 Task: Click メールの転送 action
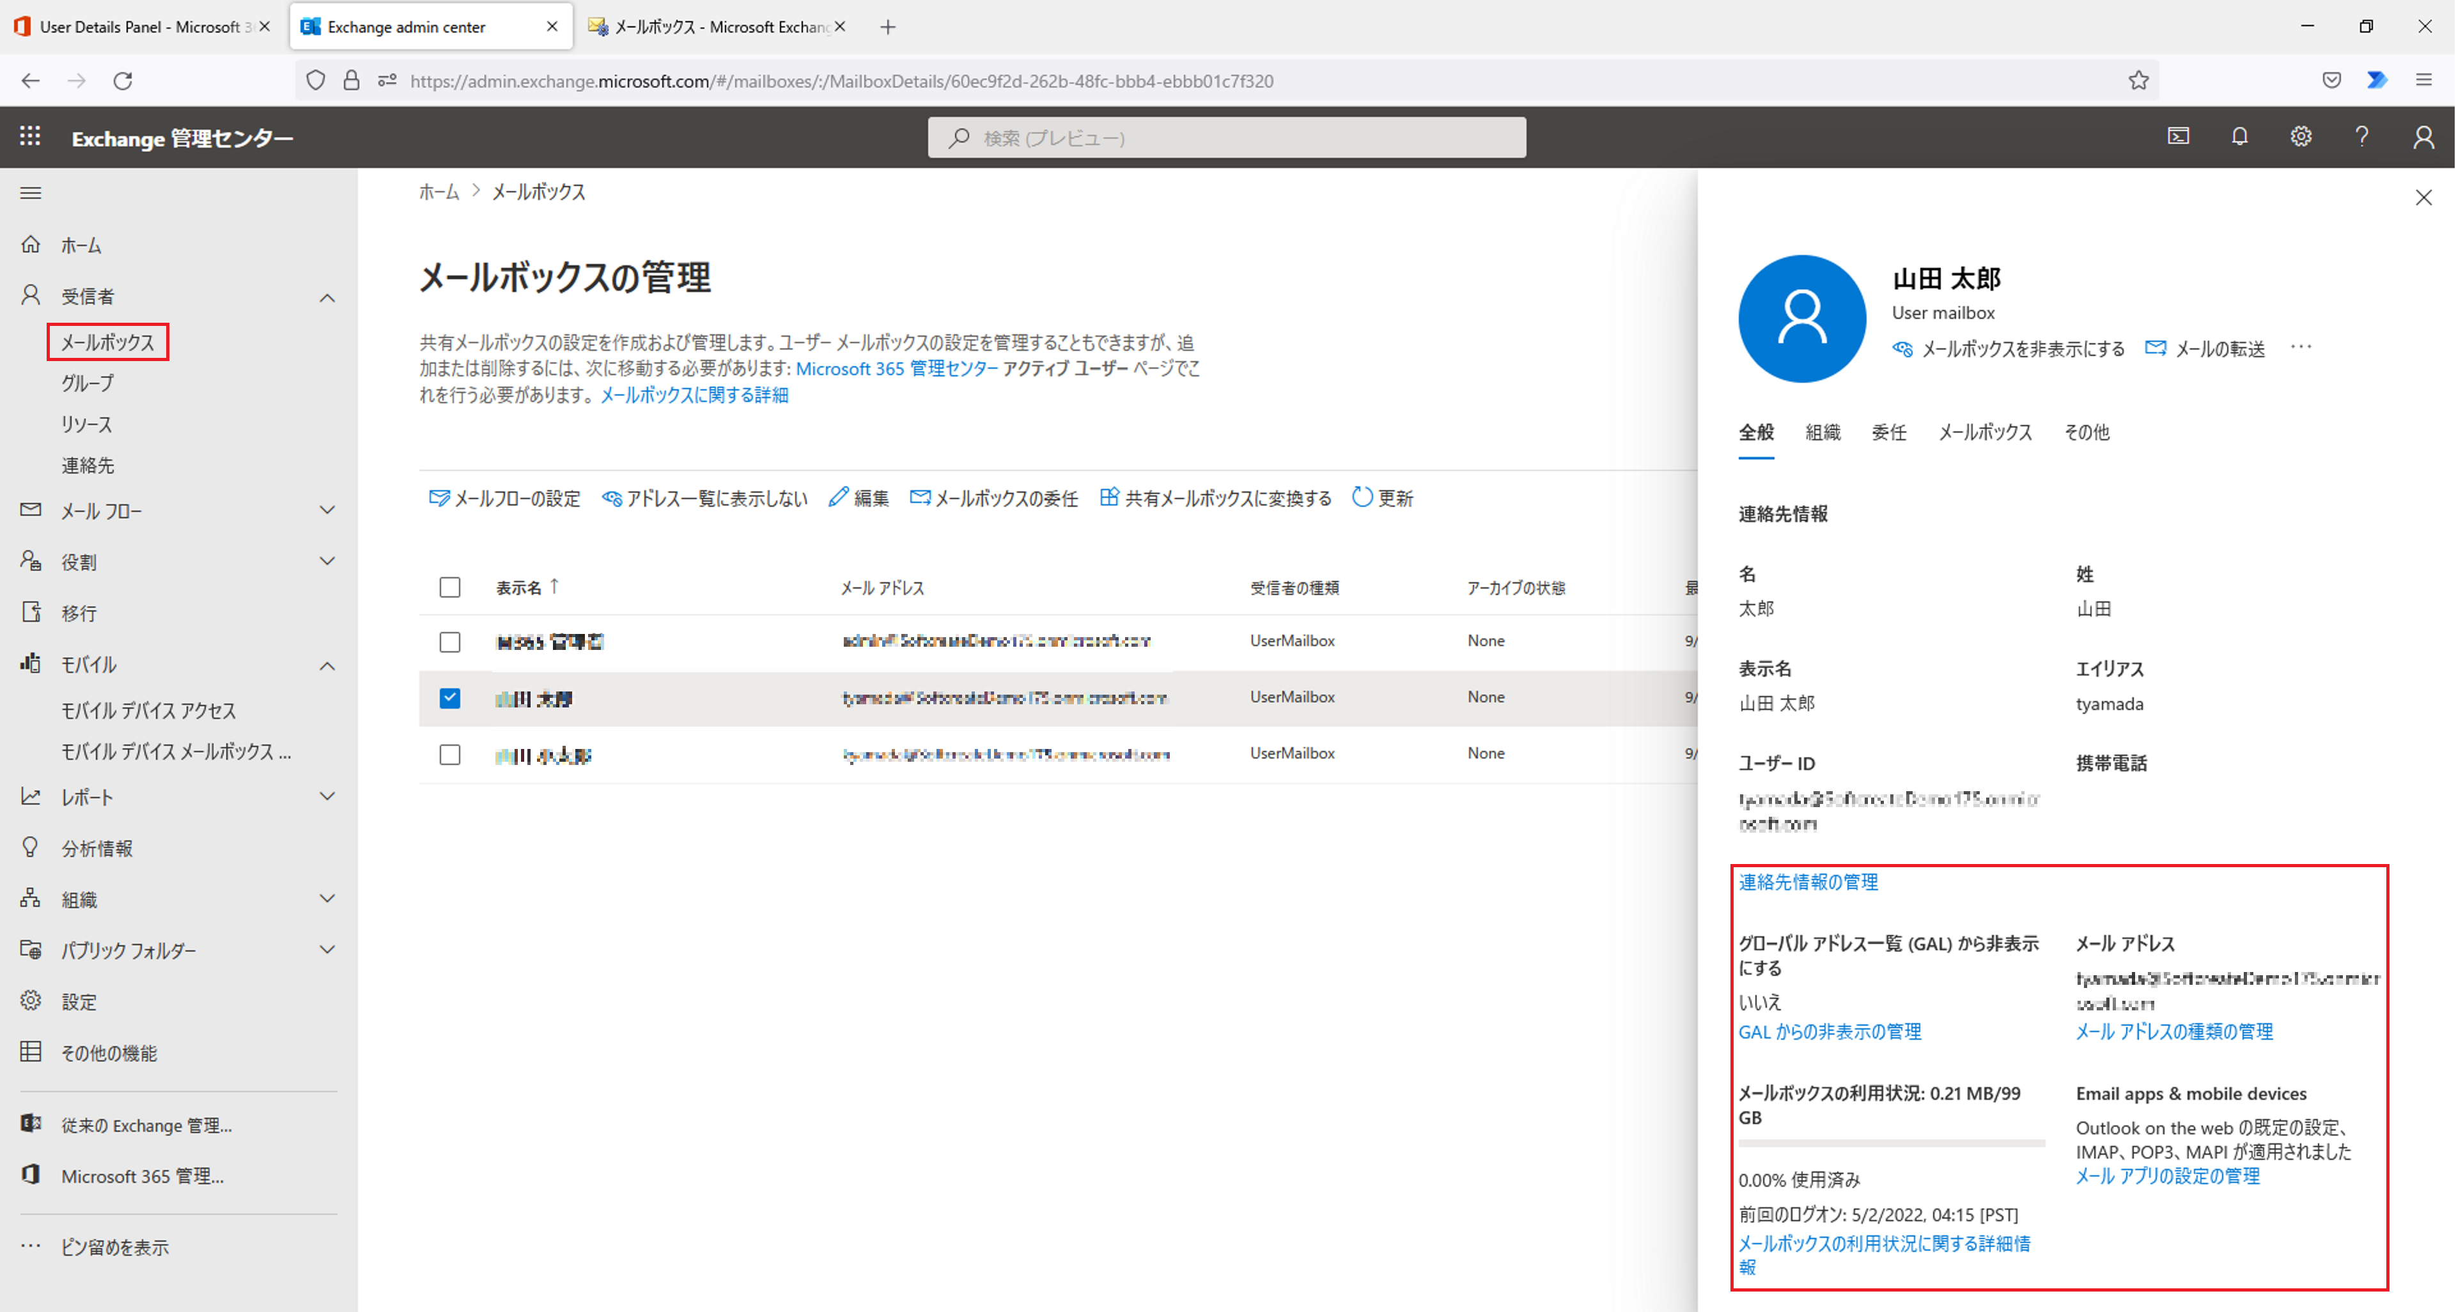[x=2204, y=349]
